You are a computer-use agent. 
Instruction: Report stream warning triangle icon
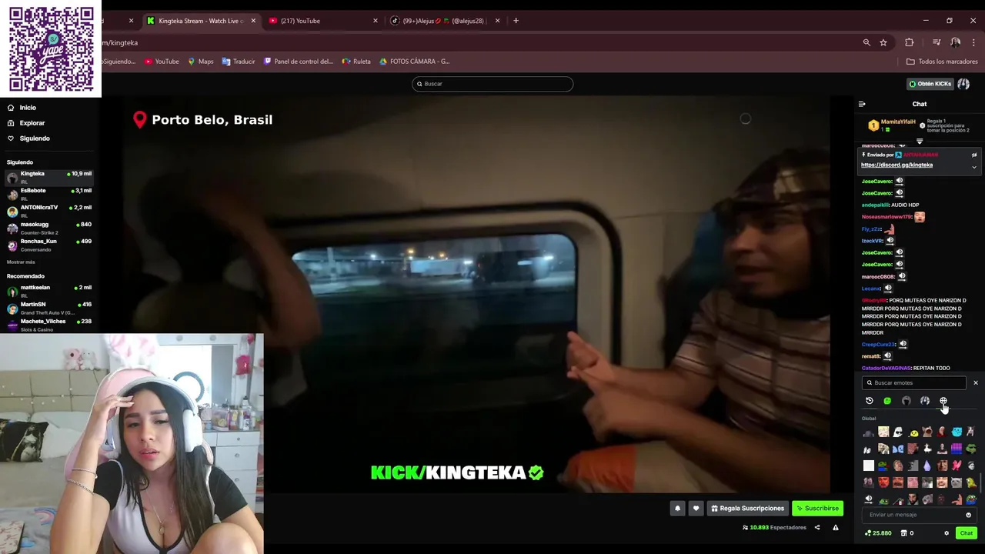(x=835, y=528)
